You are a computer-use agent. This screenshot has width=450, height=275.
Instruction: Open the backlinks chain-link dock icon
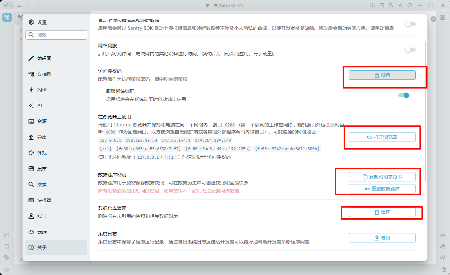[x=443, y=235]
